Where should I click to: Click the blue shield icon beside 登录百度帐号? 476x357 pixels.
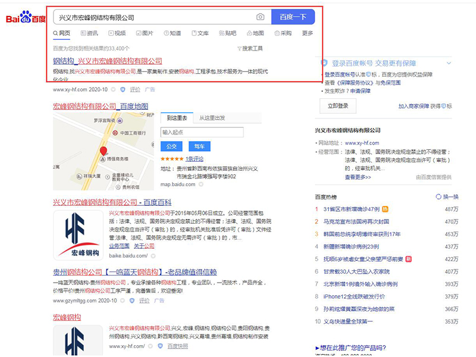point(324,63)
